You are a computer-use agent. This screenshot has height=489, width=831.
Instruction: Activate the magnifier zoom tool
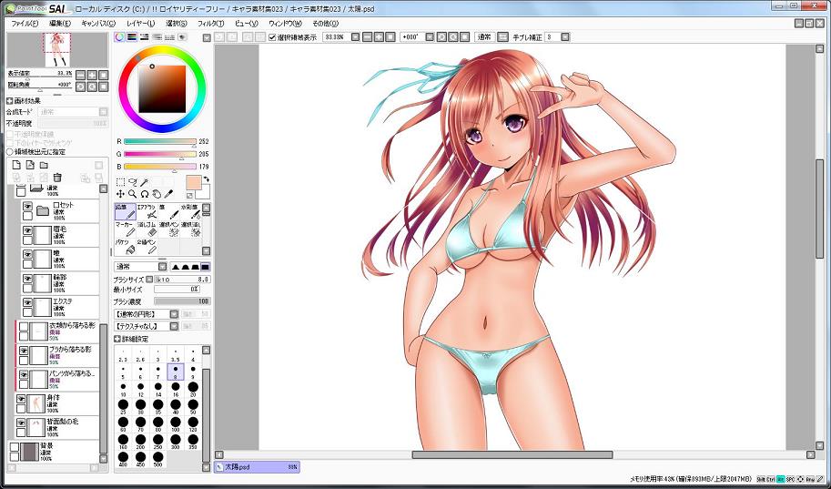pos(133,194)
